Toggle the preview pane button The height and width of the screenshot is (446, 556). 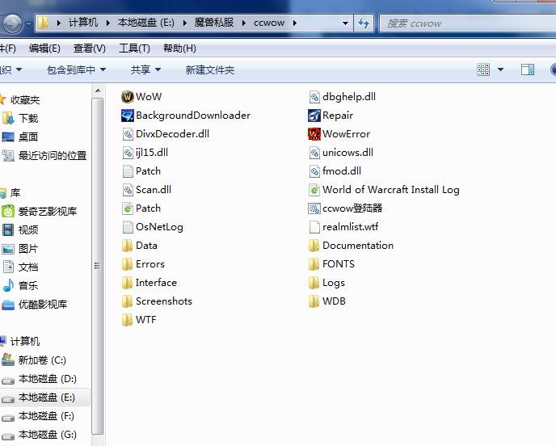(527, 69)
